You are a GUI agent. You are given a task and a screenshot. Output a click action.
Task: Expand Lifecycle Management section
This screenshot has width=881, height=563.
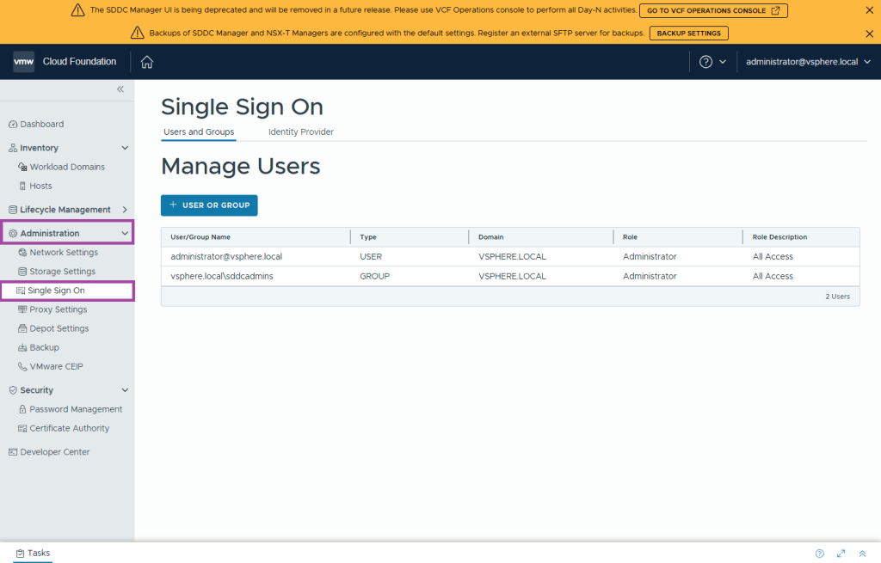point(125,210)
